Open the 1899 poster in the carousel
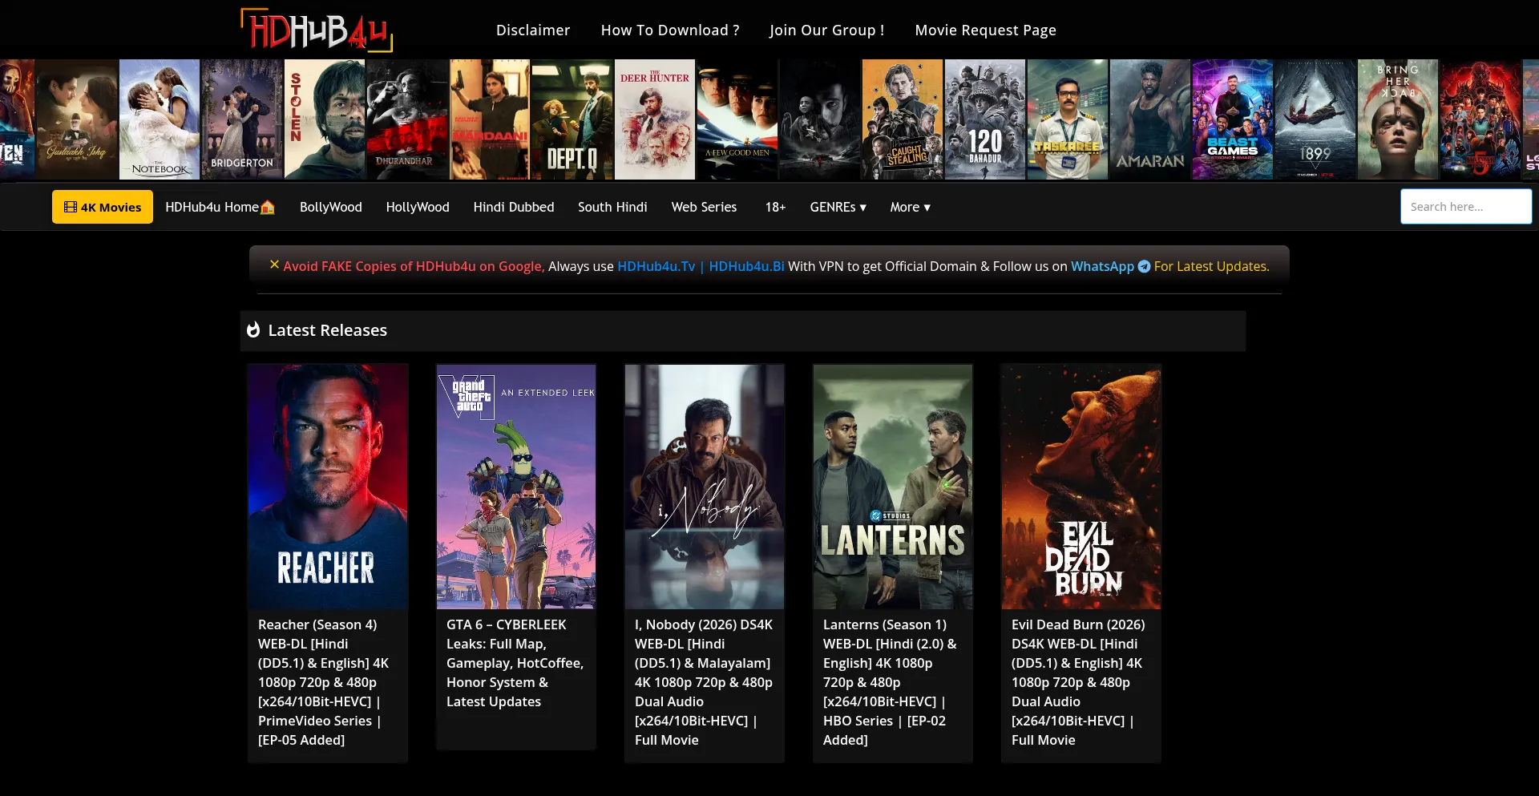This screenshot has height=796, width=1539. (x=1315, y=119)
